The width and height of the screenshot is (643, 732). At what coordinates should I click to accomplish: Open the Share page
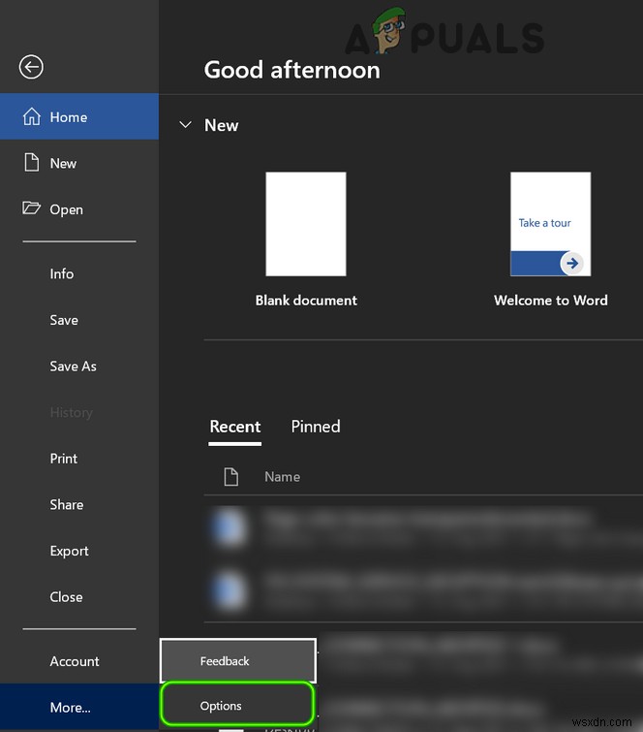pos(79,505)
